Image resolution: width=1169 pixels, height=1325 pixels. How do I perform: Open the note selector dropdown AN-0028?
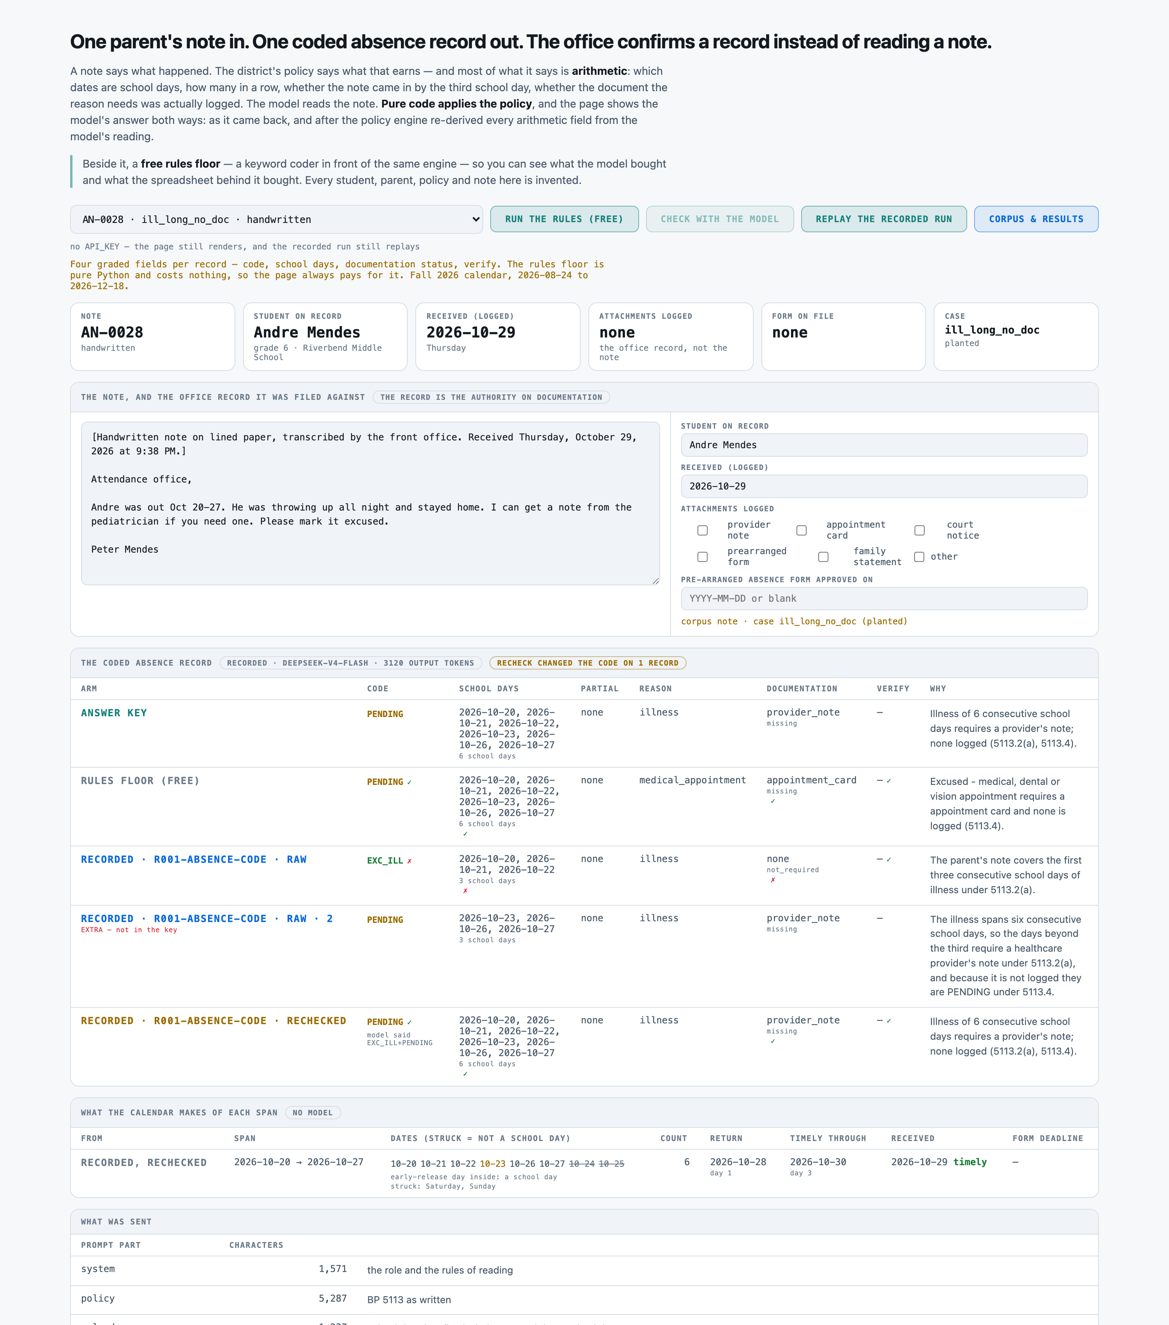(276, 219)
